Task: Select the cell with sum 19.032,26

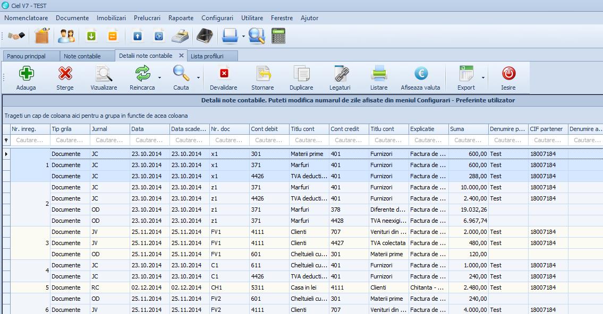Action: (469, 210)
